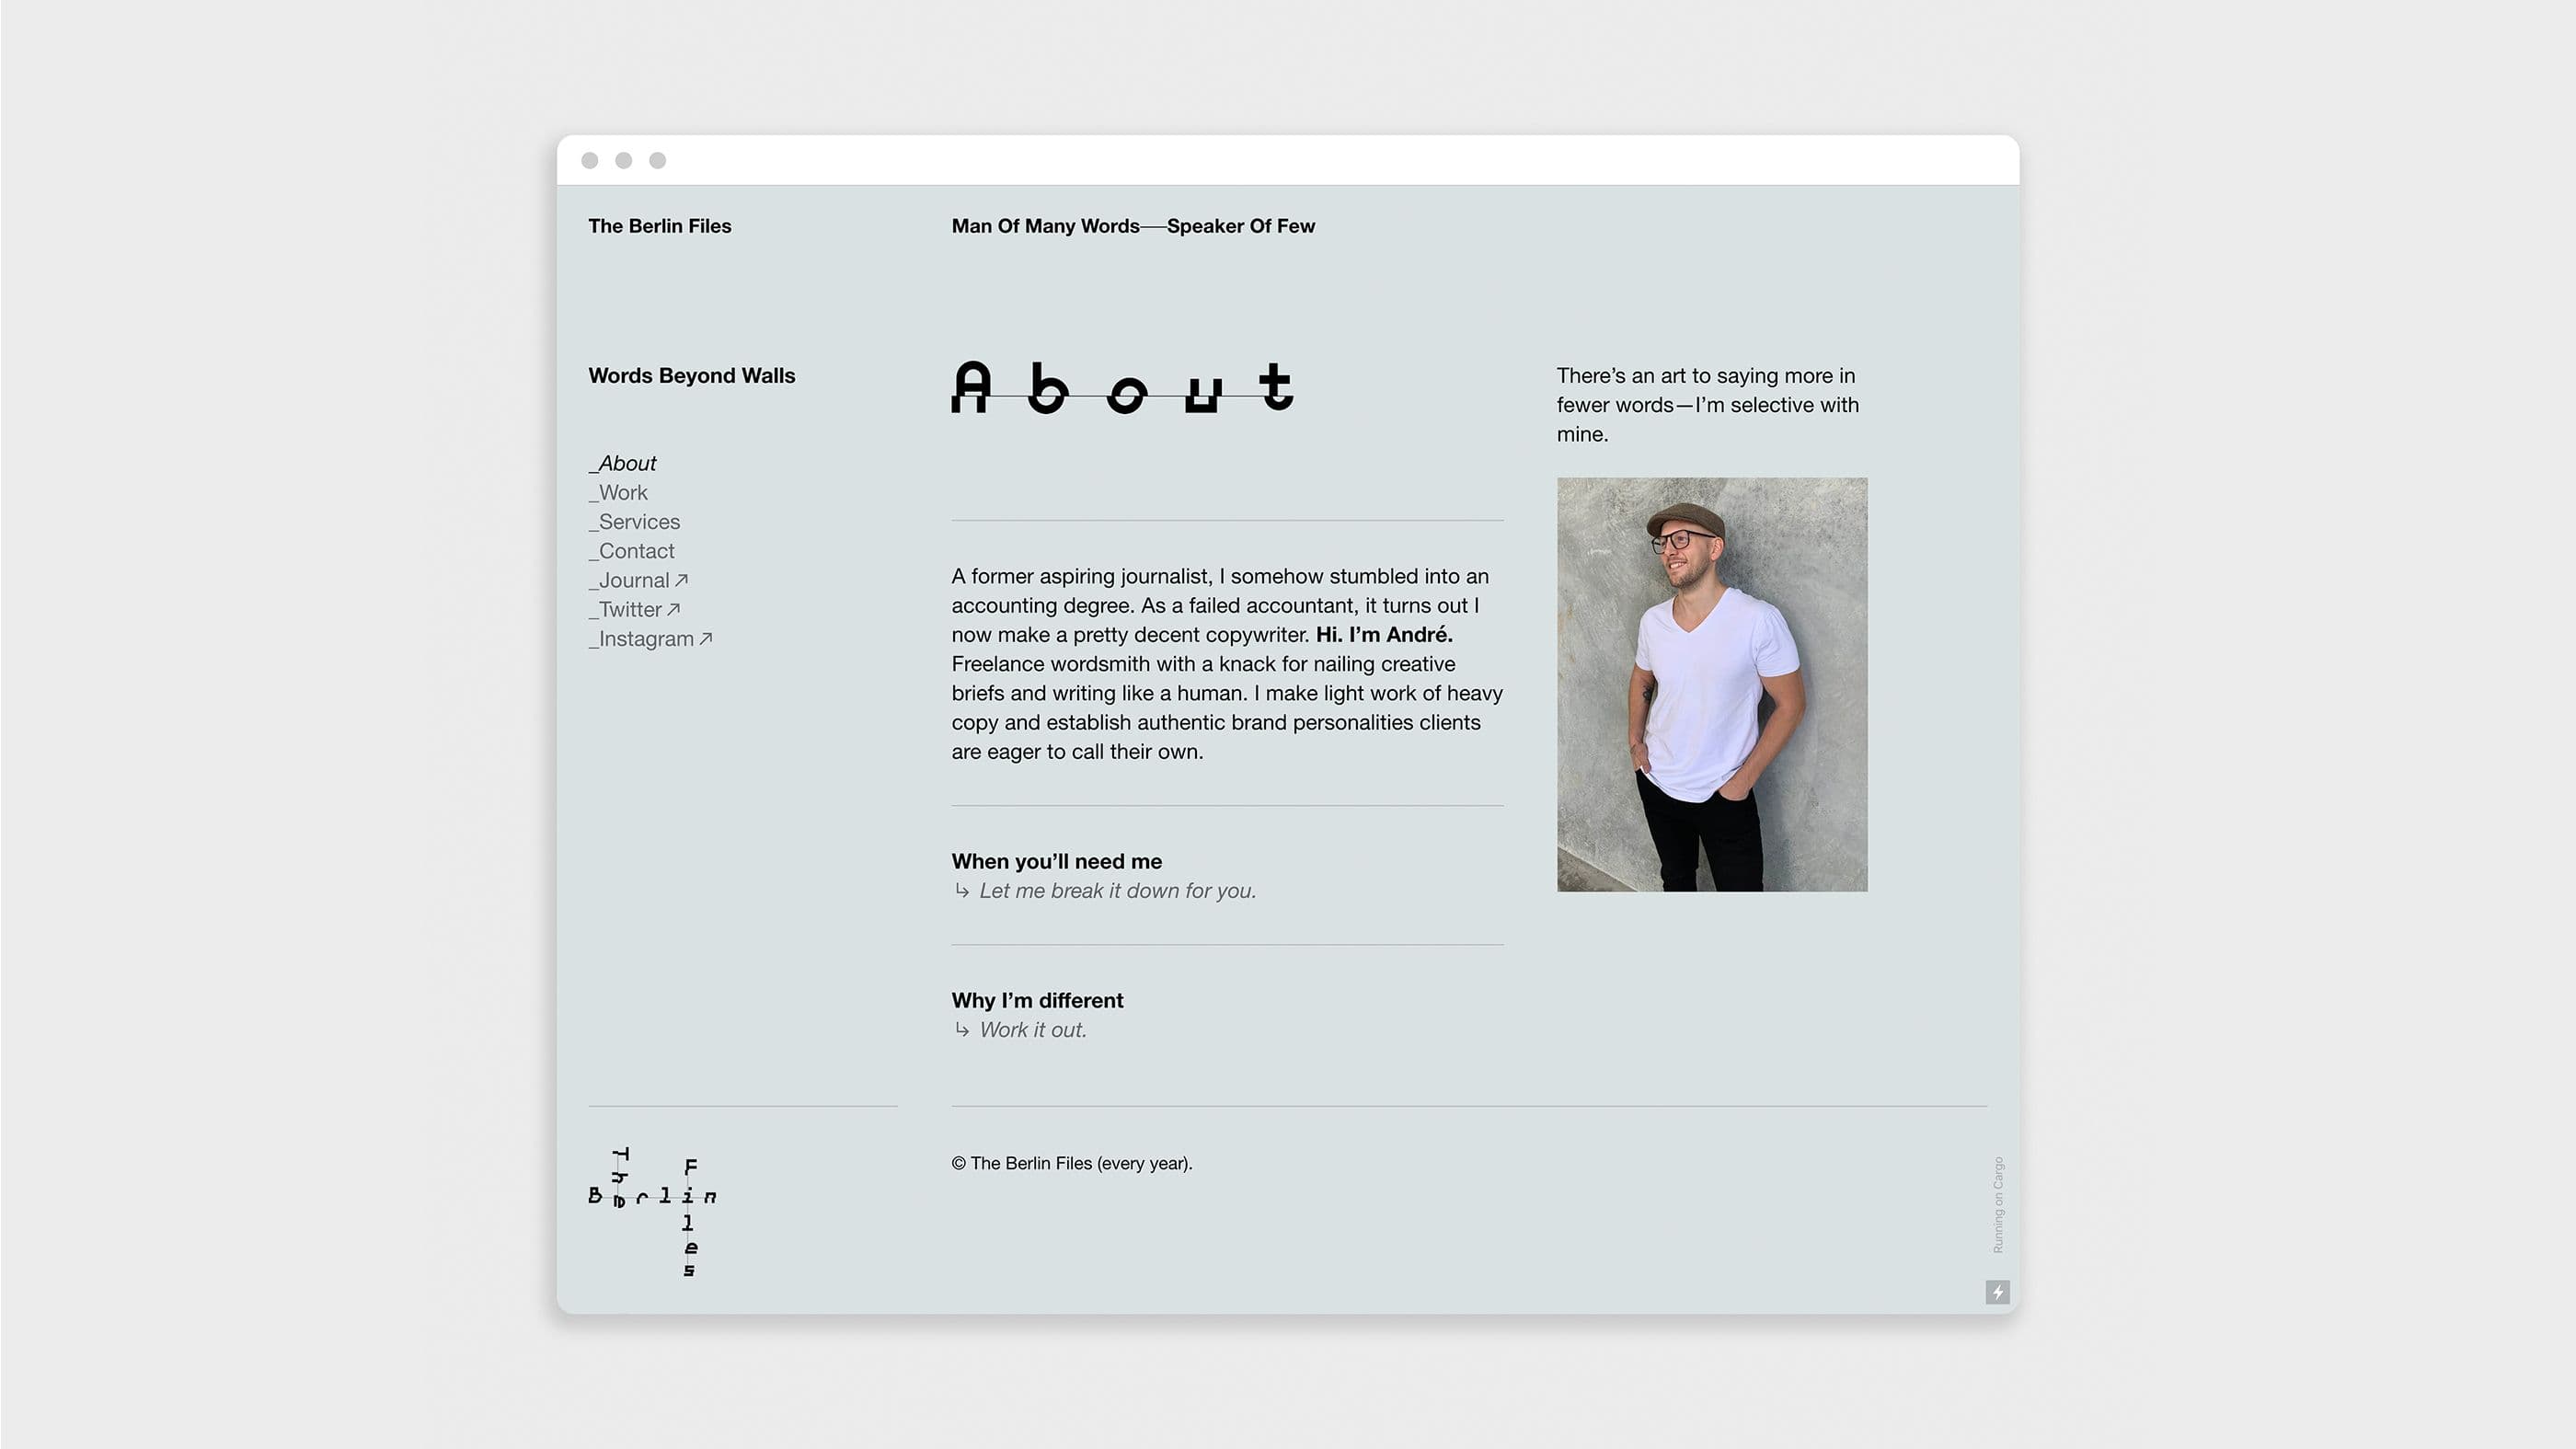
Task: Click the Cargo lightning bolt icon
Action: click(1997, 1292)
